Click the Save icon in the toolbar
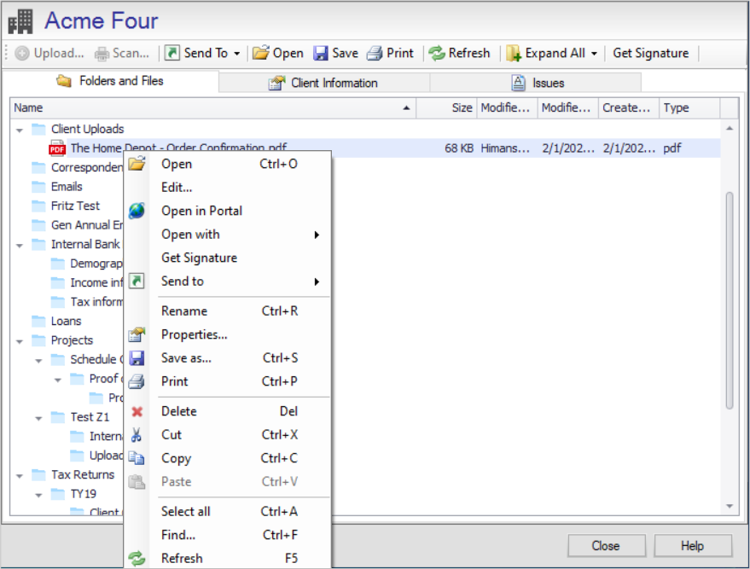Viewport: 750px width, 569px height. click(x=320, y=53)
